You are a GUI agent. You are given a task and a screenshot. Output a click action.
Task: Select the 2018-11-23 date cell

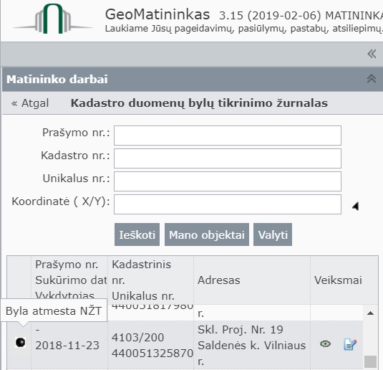pos(69,345)
